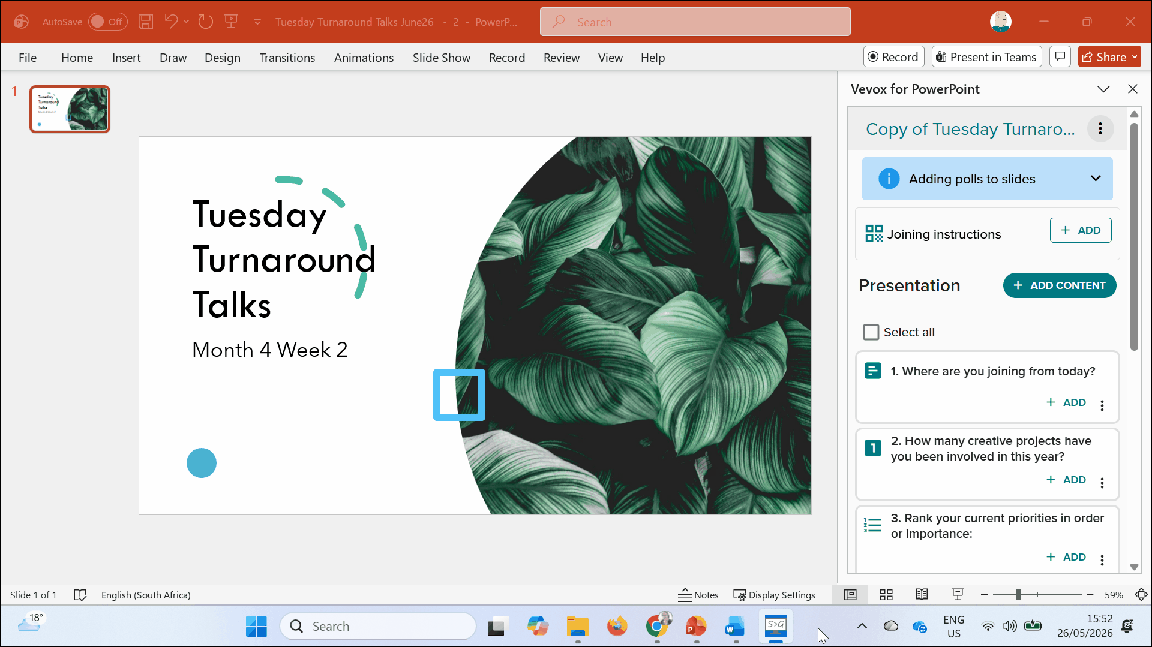Open accessibility spell check icon in status bar

coord(80,595)
